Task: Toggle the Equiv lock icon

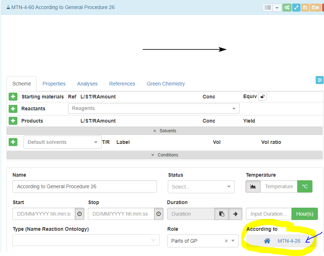Action: pos(263,97)
